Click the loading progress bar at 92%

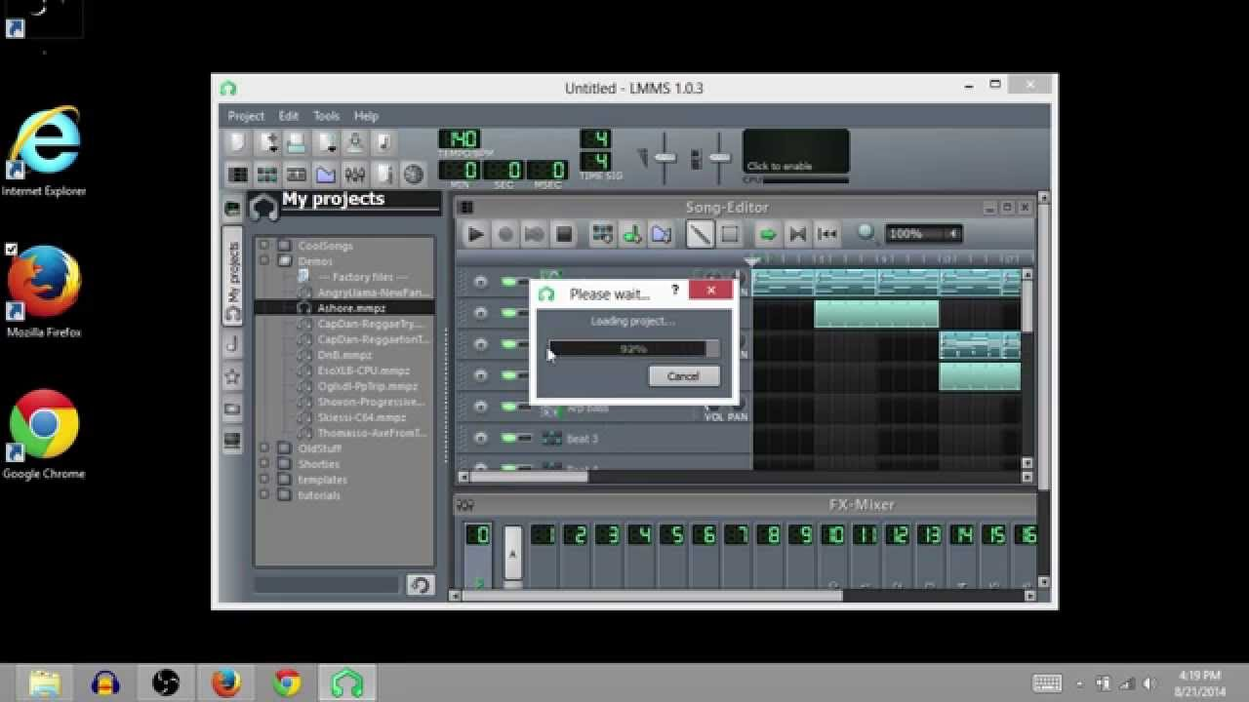click(632, 348)
